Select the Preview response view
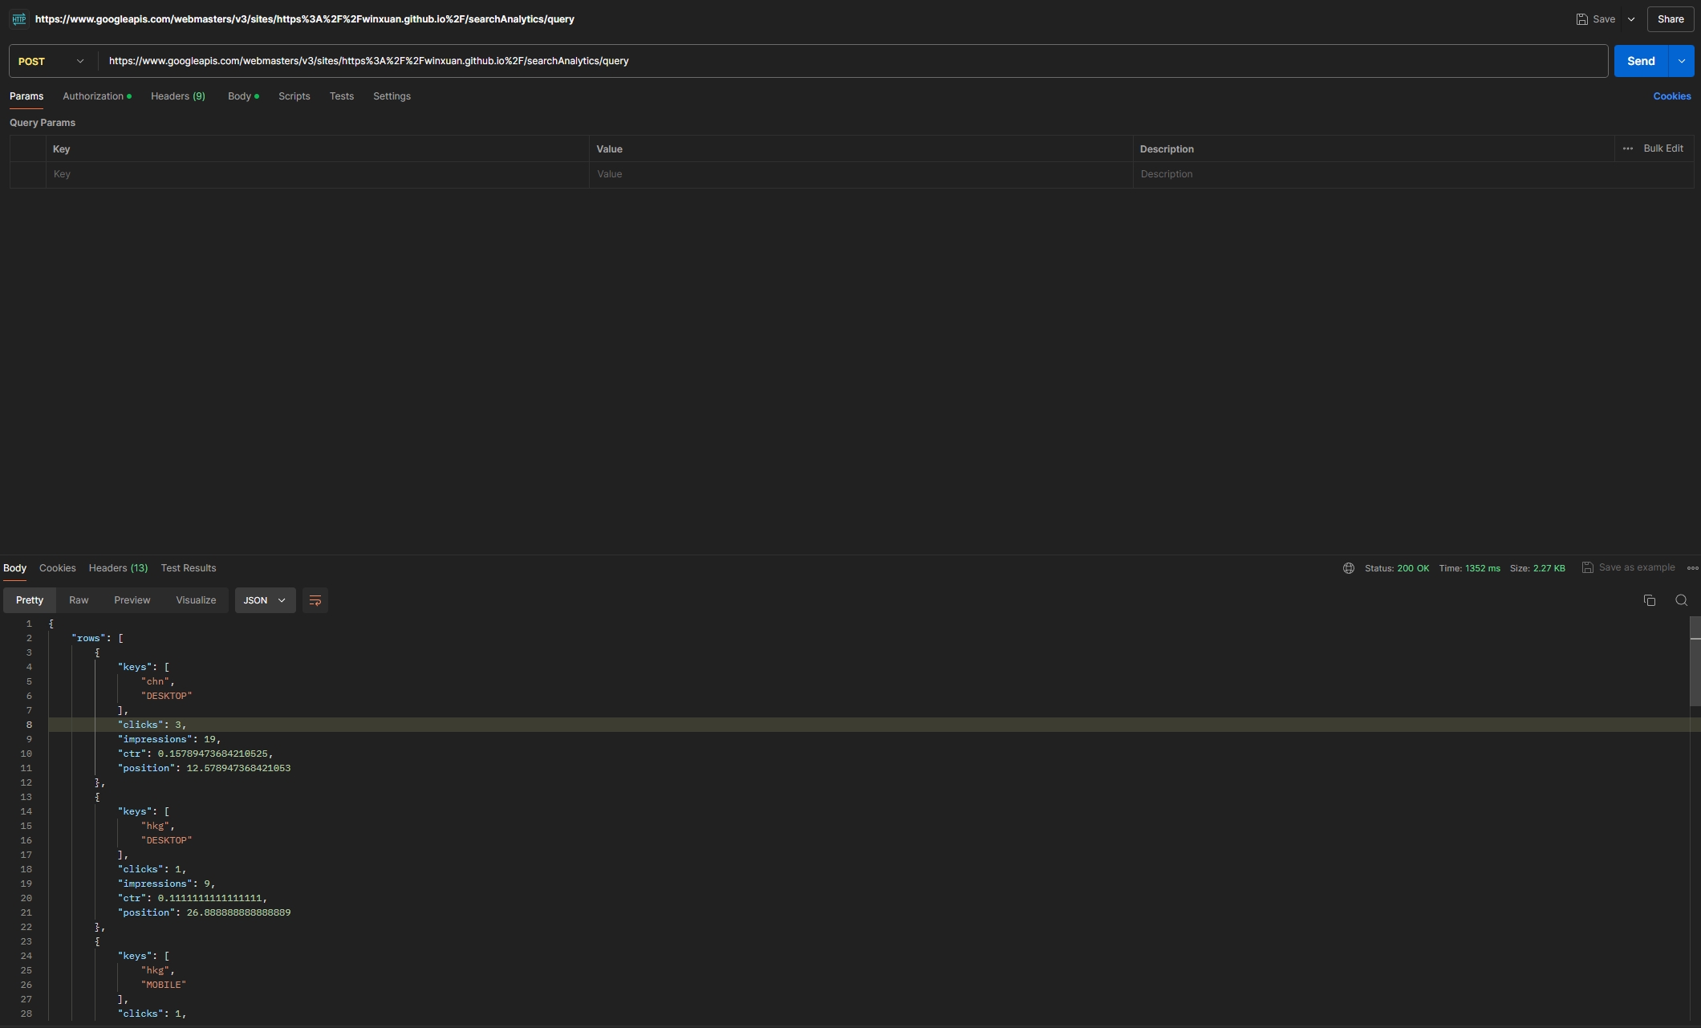This screenshot has width=1701, height=1028. click(x=132, y=600)
